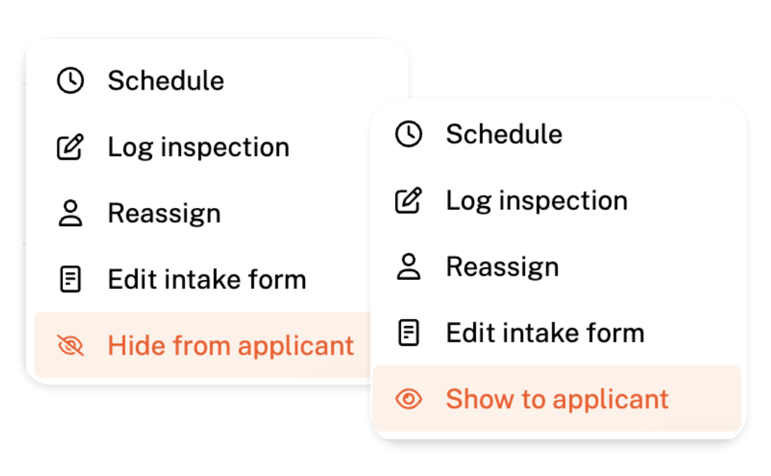Select Show to applicant option

coord(557,399)
